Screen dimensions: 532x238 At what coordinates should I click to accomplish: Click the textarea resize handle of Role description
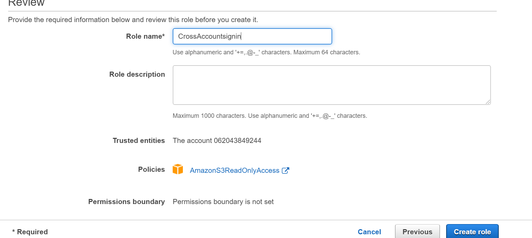pos(488,102)
